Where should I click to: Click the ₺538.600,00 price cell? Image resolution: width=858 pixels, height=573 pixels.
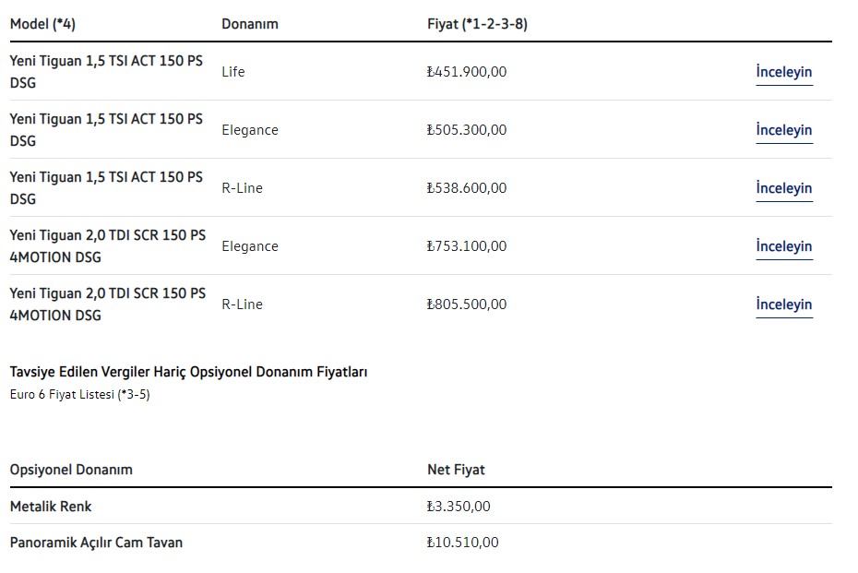[467, 188]
